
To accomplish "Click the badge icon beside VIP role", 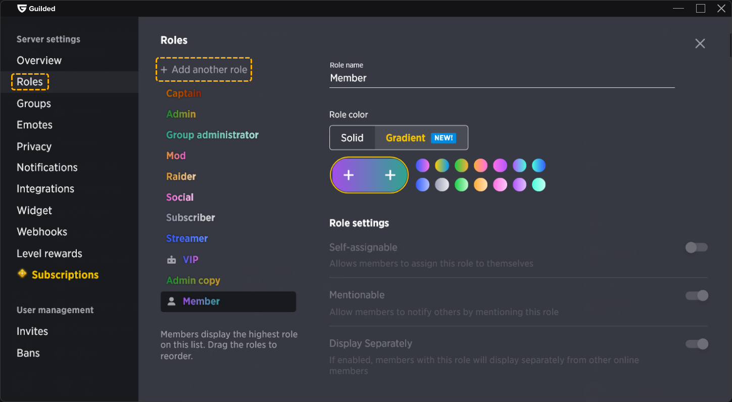I will pyautogui.click(x=172, y=259).
